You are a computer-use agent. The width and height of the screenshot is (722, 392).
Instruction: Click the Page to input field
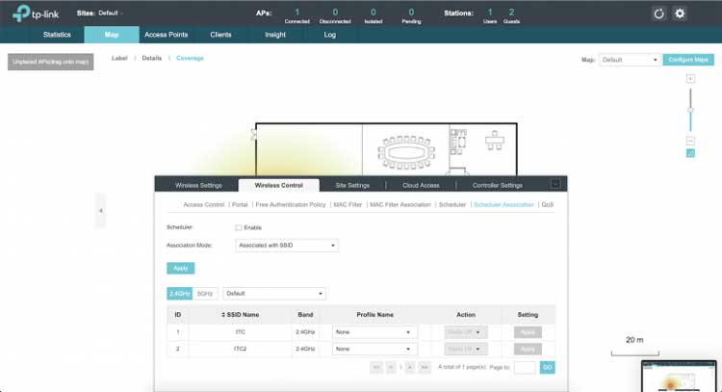pyautogui.click(x=525, y=368)
